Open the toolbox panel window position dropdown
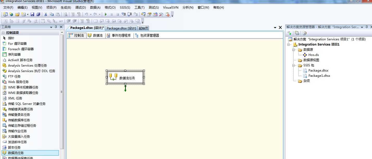 point(51,27)
